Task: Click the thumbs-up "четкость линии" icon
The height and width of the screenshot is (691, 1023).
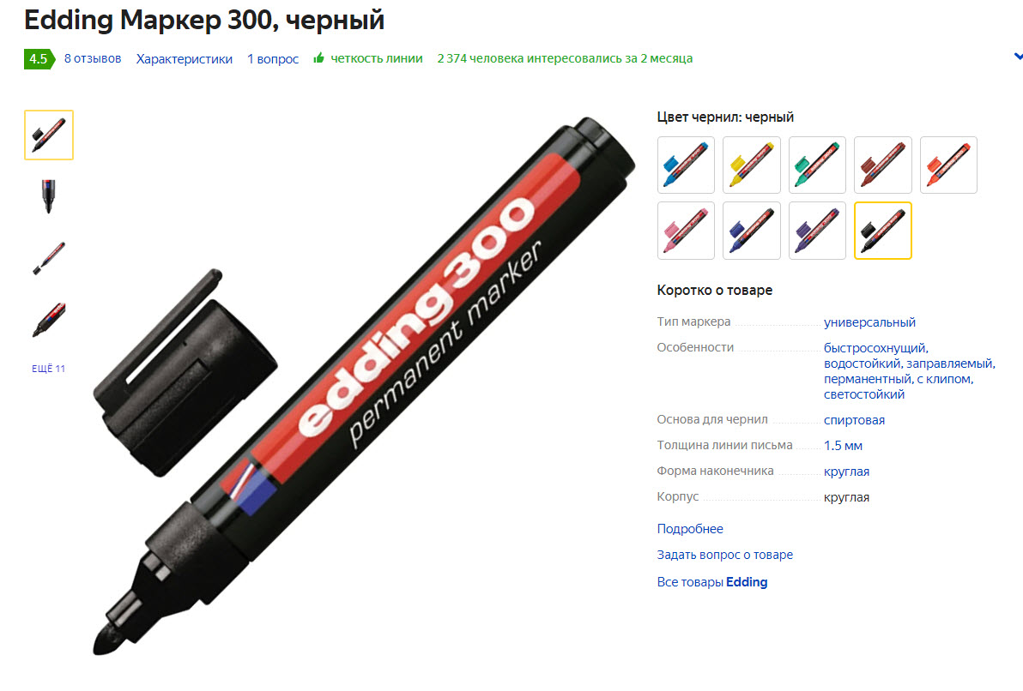Action: tap(318, 58)
